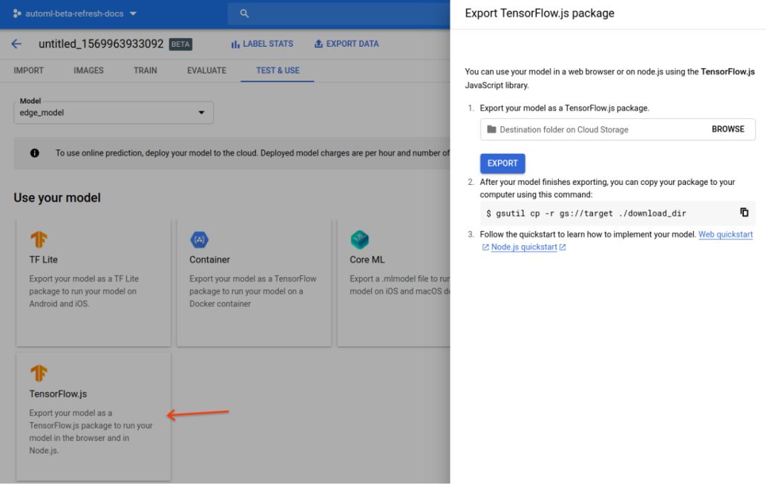Click the external-link icon after Node.js quickstart
766x484 pixels.
click(562, 247)
